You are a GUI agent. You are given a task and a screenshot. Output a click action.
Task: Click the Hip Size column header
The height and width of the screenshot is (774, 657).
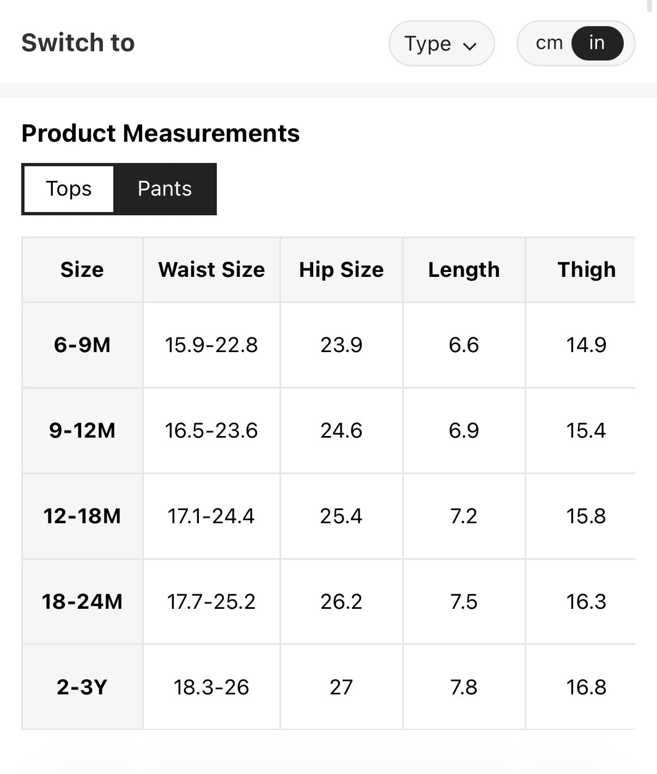340,269
